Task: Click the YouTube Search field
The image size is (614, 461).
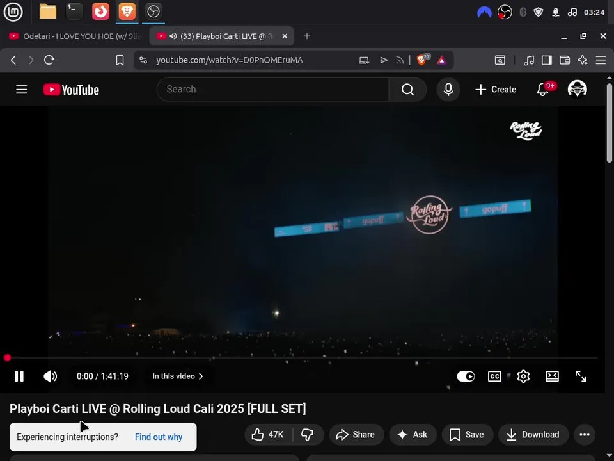Action: 273,90
